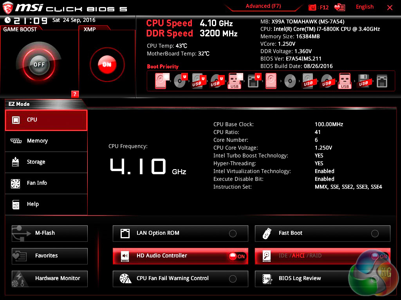Open the English language selector

[365, 7]
